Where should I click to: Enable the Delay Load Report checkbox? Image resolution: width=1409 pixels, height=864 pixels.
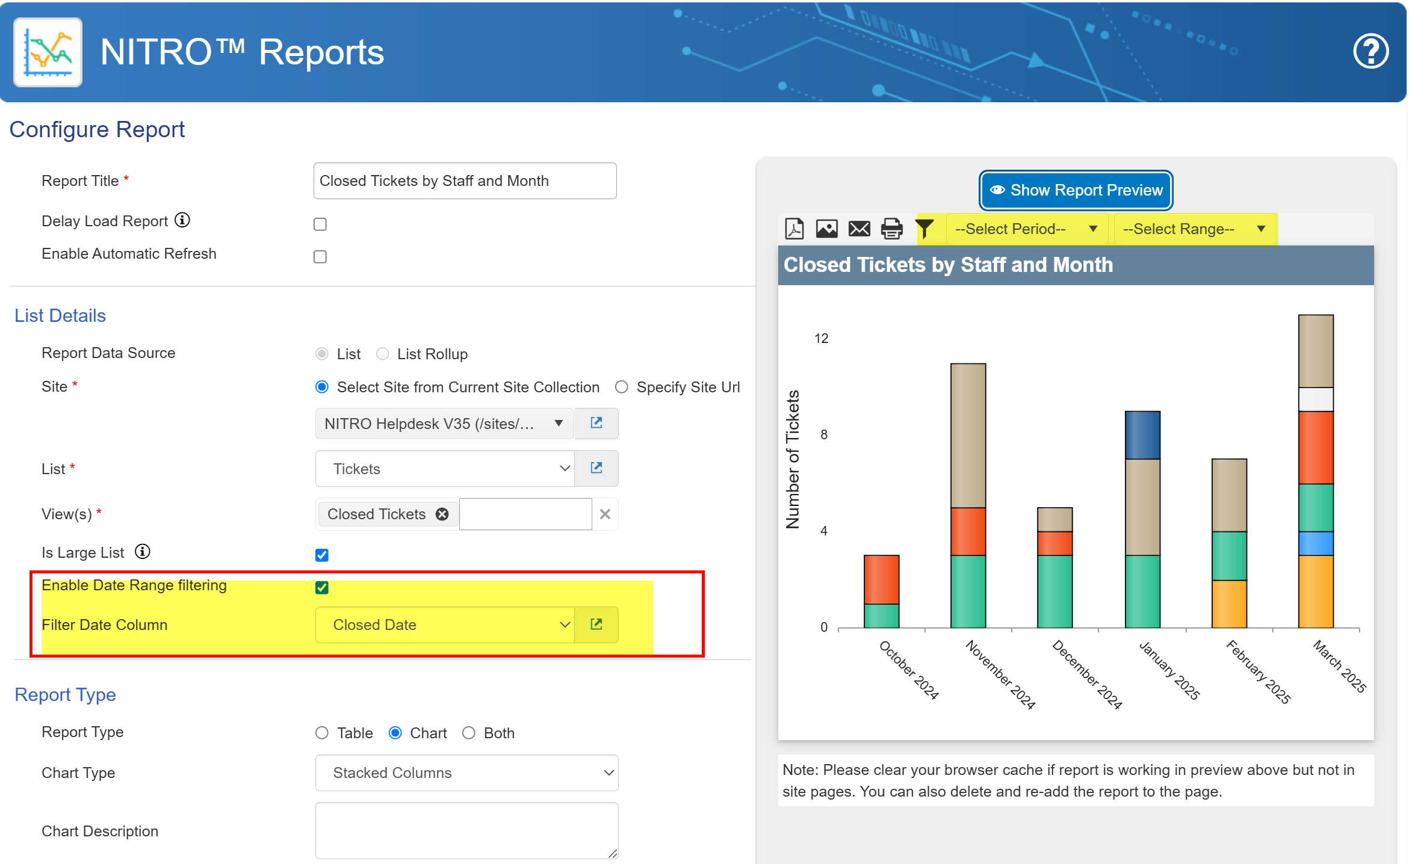[x=320, y=224]
